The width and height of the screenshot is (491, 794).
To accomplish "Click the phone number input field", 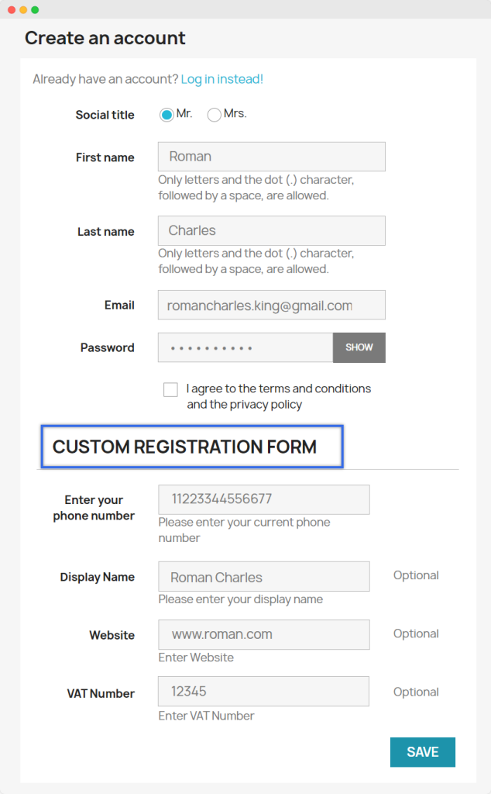I will pos(263,499).
